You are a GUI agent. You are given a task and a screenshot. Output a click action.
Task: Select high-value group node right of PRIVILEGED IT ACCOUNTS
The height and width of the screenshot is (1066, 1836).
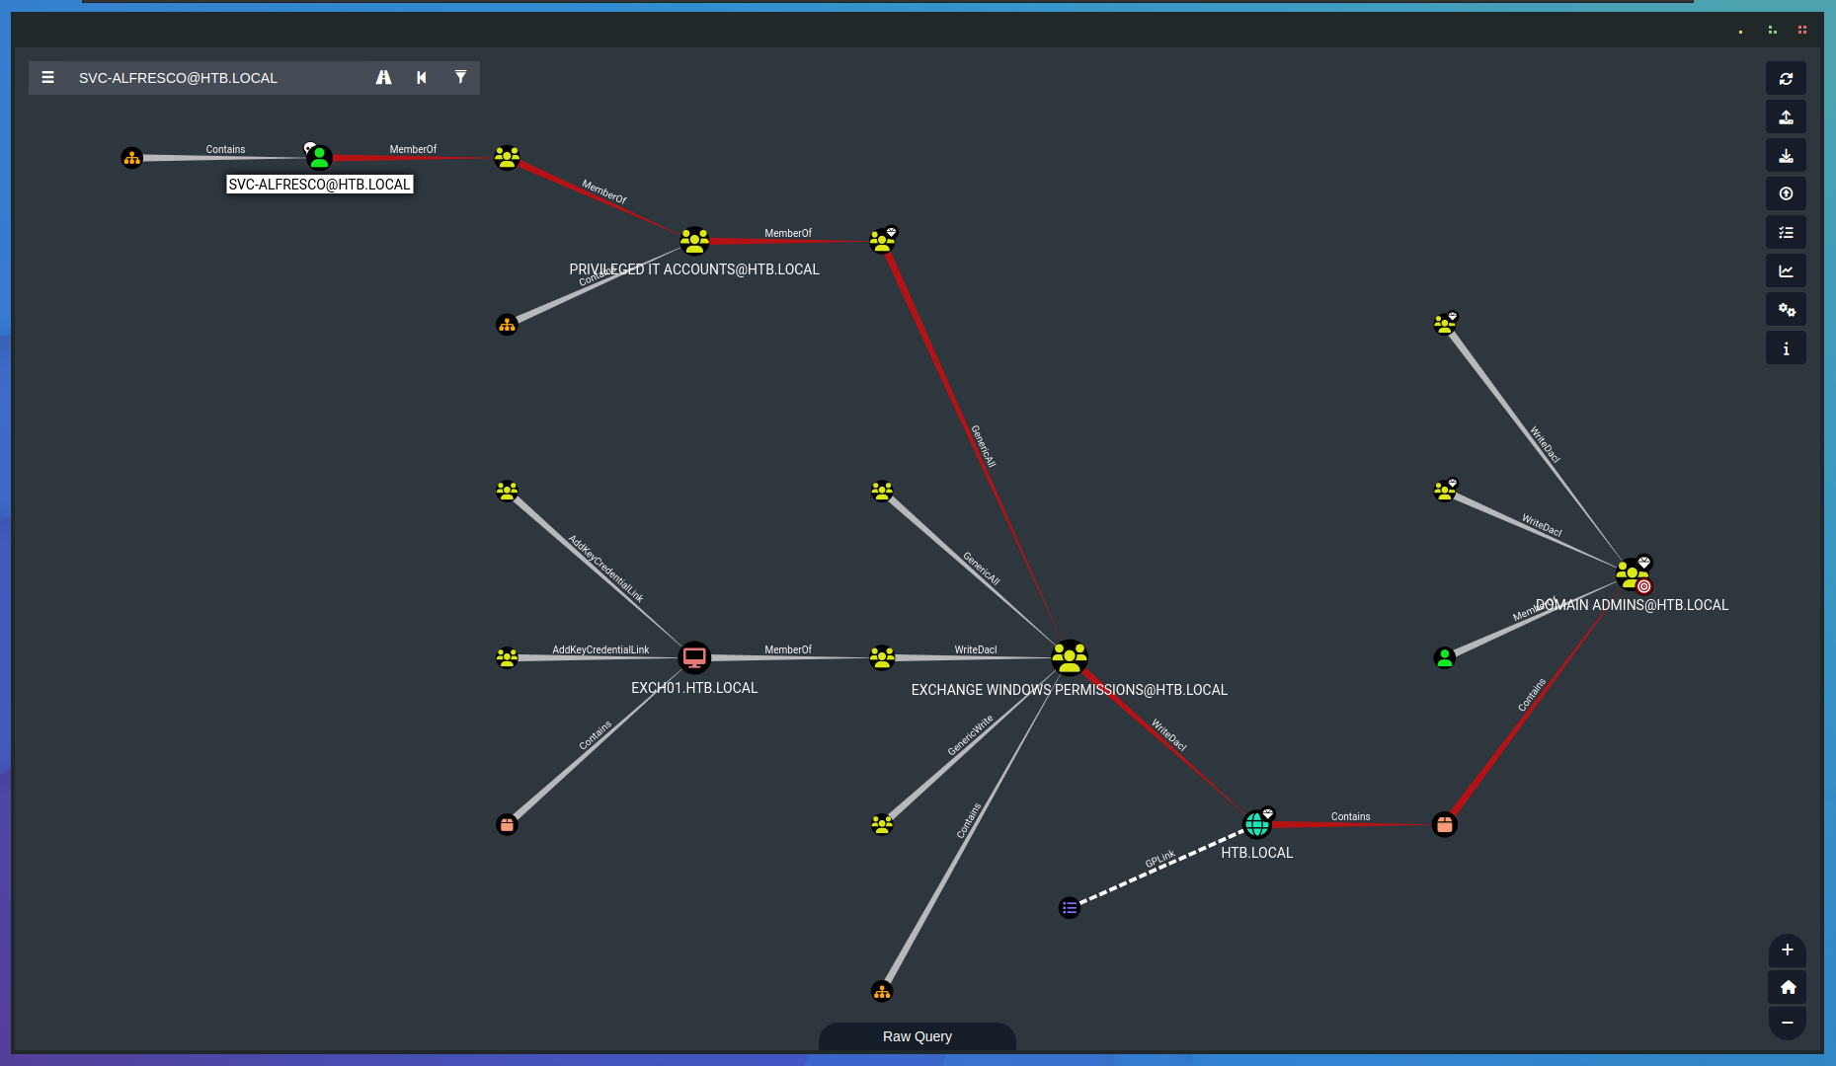point(882,240)
